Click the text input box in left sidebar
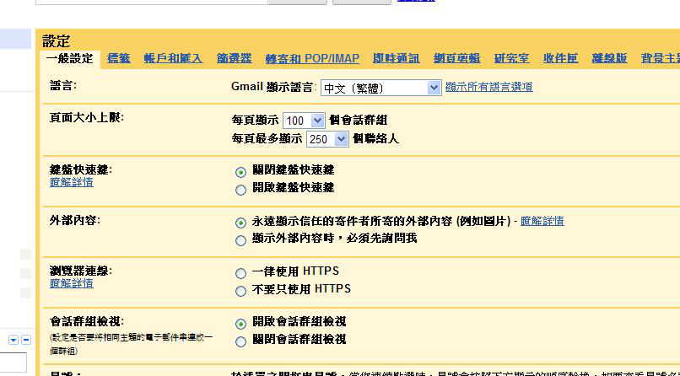 [13, 363]
